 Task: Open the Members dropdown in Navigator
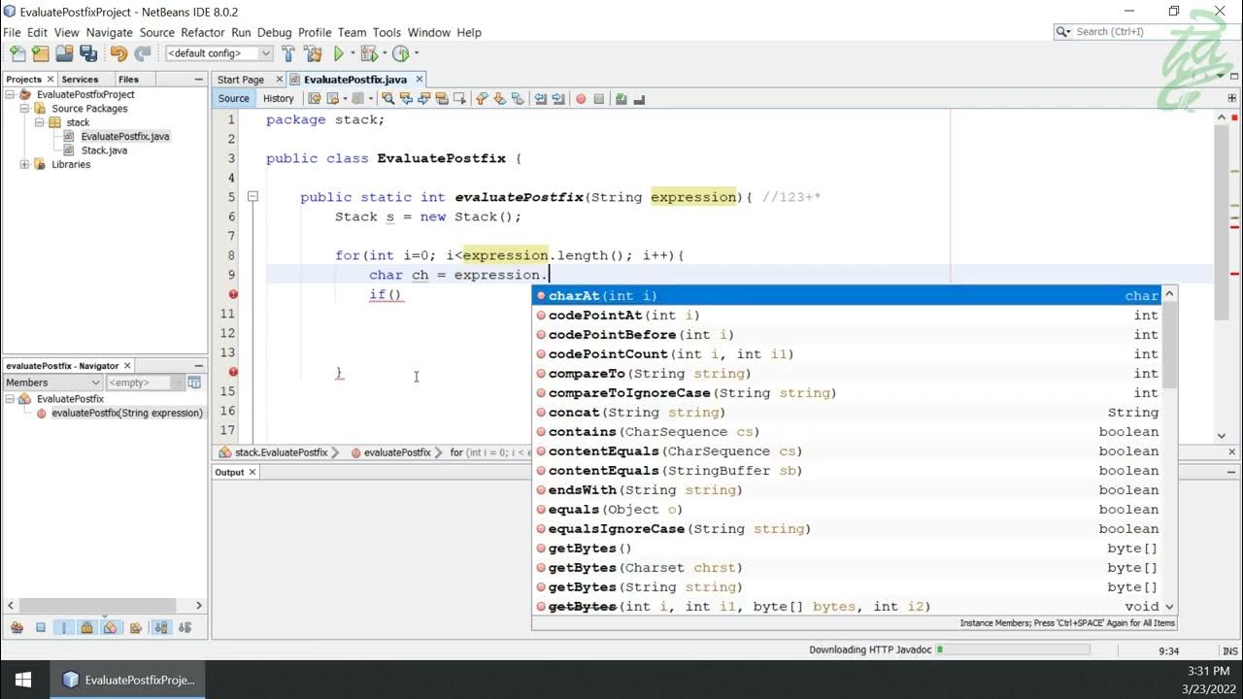53,383
